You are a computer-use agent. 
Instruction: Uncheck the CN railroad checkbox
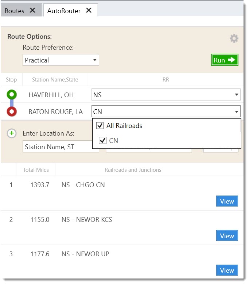[x=102, y=140]
